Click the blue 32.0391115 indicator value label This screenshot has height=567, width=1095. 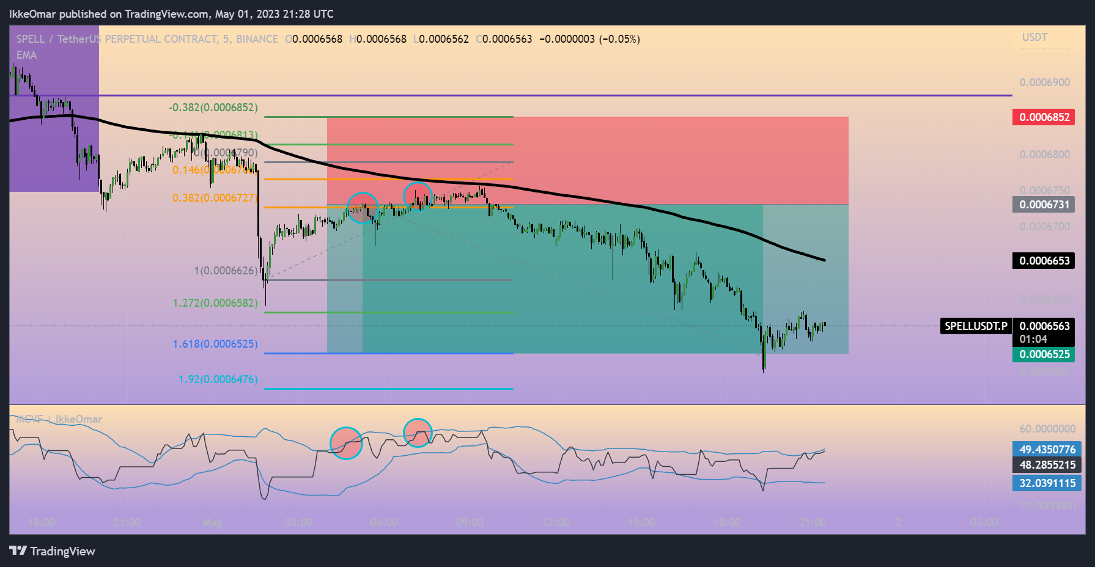tap(1047, 483)
